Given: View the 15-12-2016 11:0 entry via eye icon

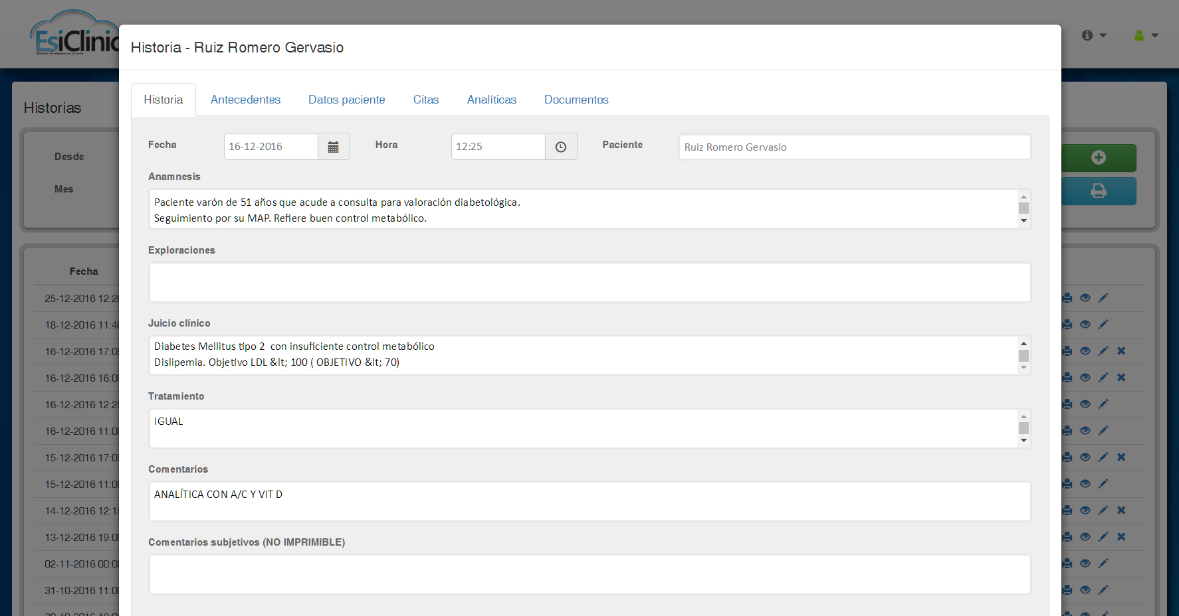Looking at the screenshot, I should (1085, 484).
